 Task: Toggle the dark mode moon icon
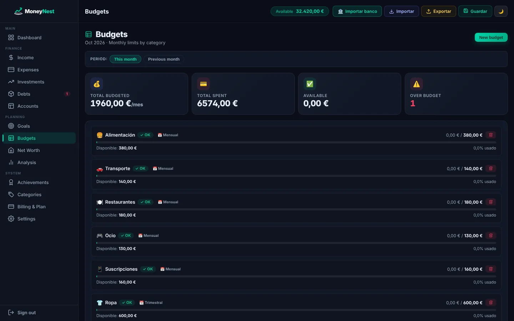tap(501, 11)
